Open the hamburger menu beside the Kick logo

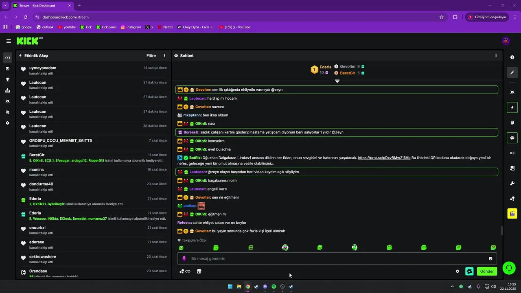click(x=9, y=41)
